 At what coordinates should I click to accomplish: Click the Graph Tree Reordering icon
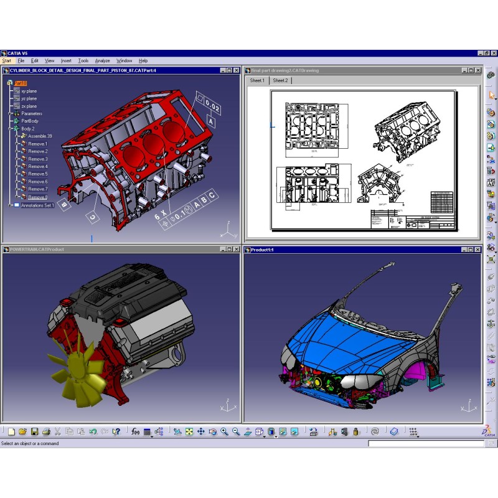491,171
